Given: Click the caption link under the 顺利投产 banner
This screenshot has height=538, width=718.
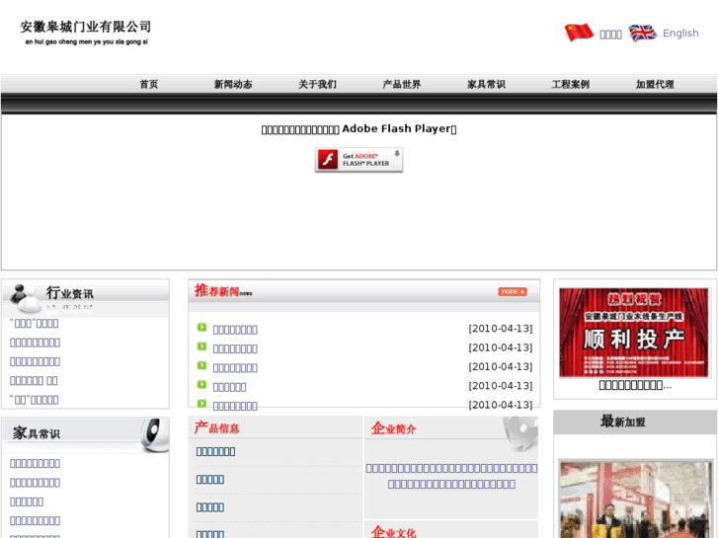Looking at the screenshot, I should coord(635,386).
